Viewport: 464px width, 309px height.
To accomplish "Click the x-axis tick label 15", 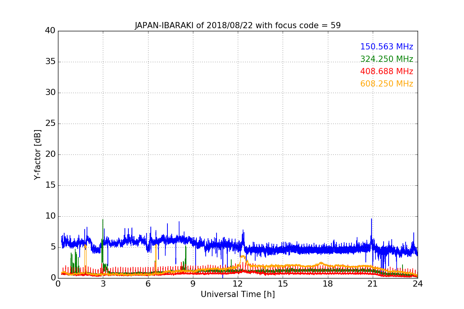I will [283, 284].
